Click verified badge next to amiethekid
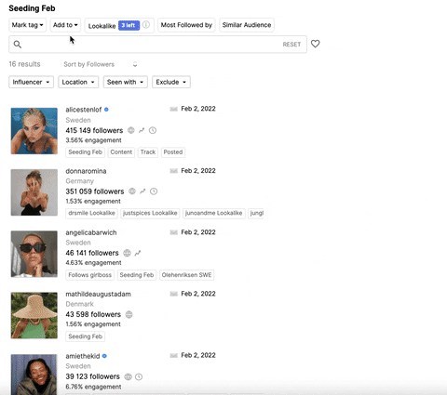The width and height of the screenshot is (447, 395). (x=104, y=356)
